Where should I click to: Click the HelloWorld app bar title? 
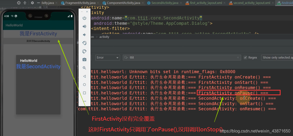point(14,25)
